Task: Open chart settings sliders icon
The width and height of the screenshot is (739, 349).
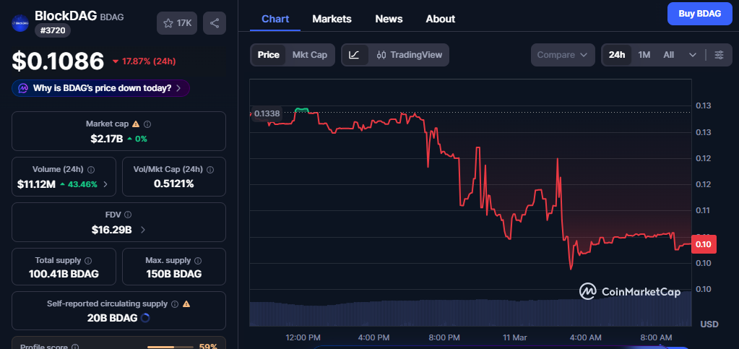Action: tap(719, 55)
